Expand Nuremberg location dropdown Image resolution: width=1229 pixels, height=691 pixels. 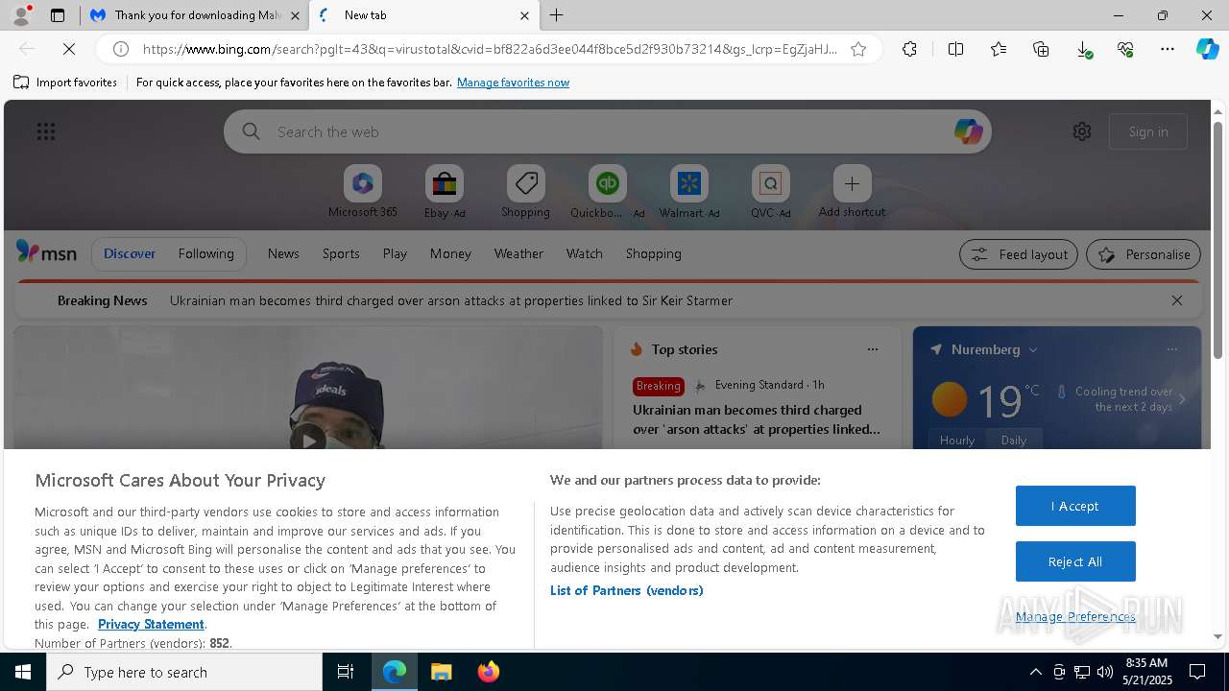(x=1033, y=350)
